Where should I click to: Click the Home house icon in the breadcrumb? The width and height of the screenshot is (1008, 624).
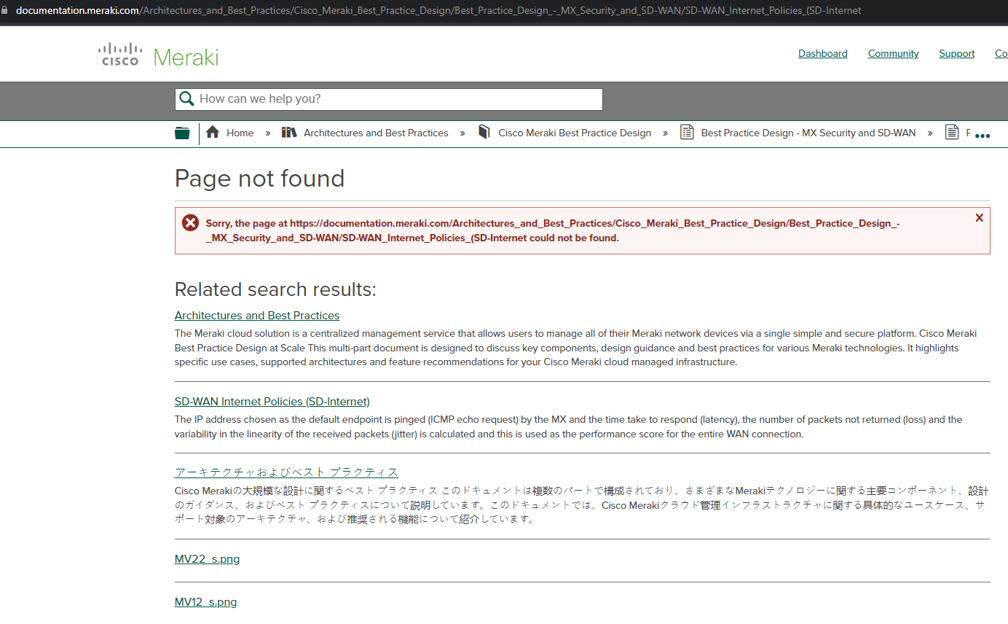tap(213, 133)
